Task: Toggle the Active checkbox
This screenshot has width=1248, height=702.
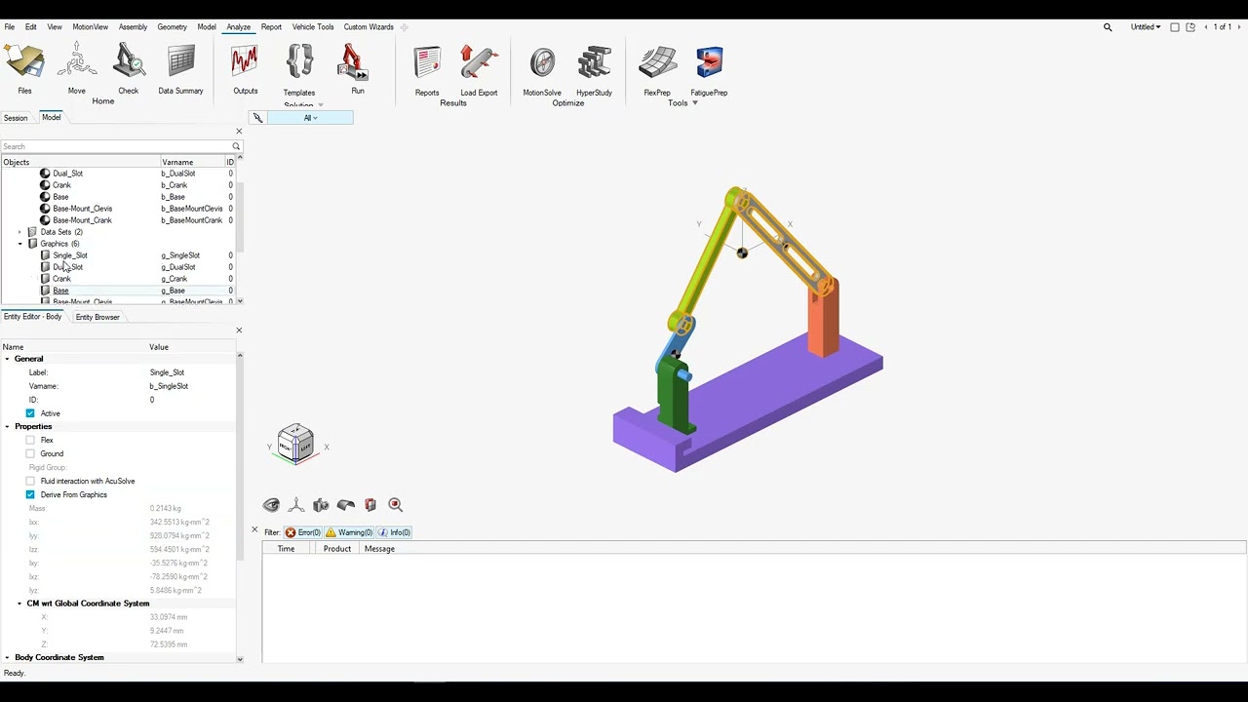Action: click(30, 413)
